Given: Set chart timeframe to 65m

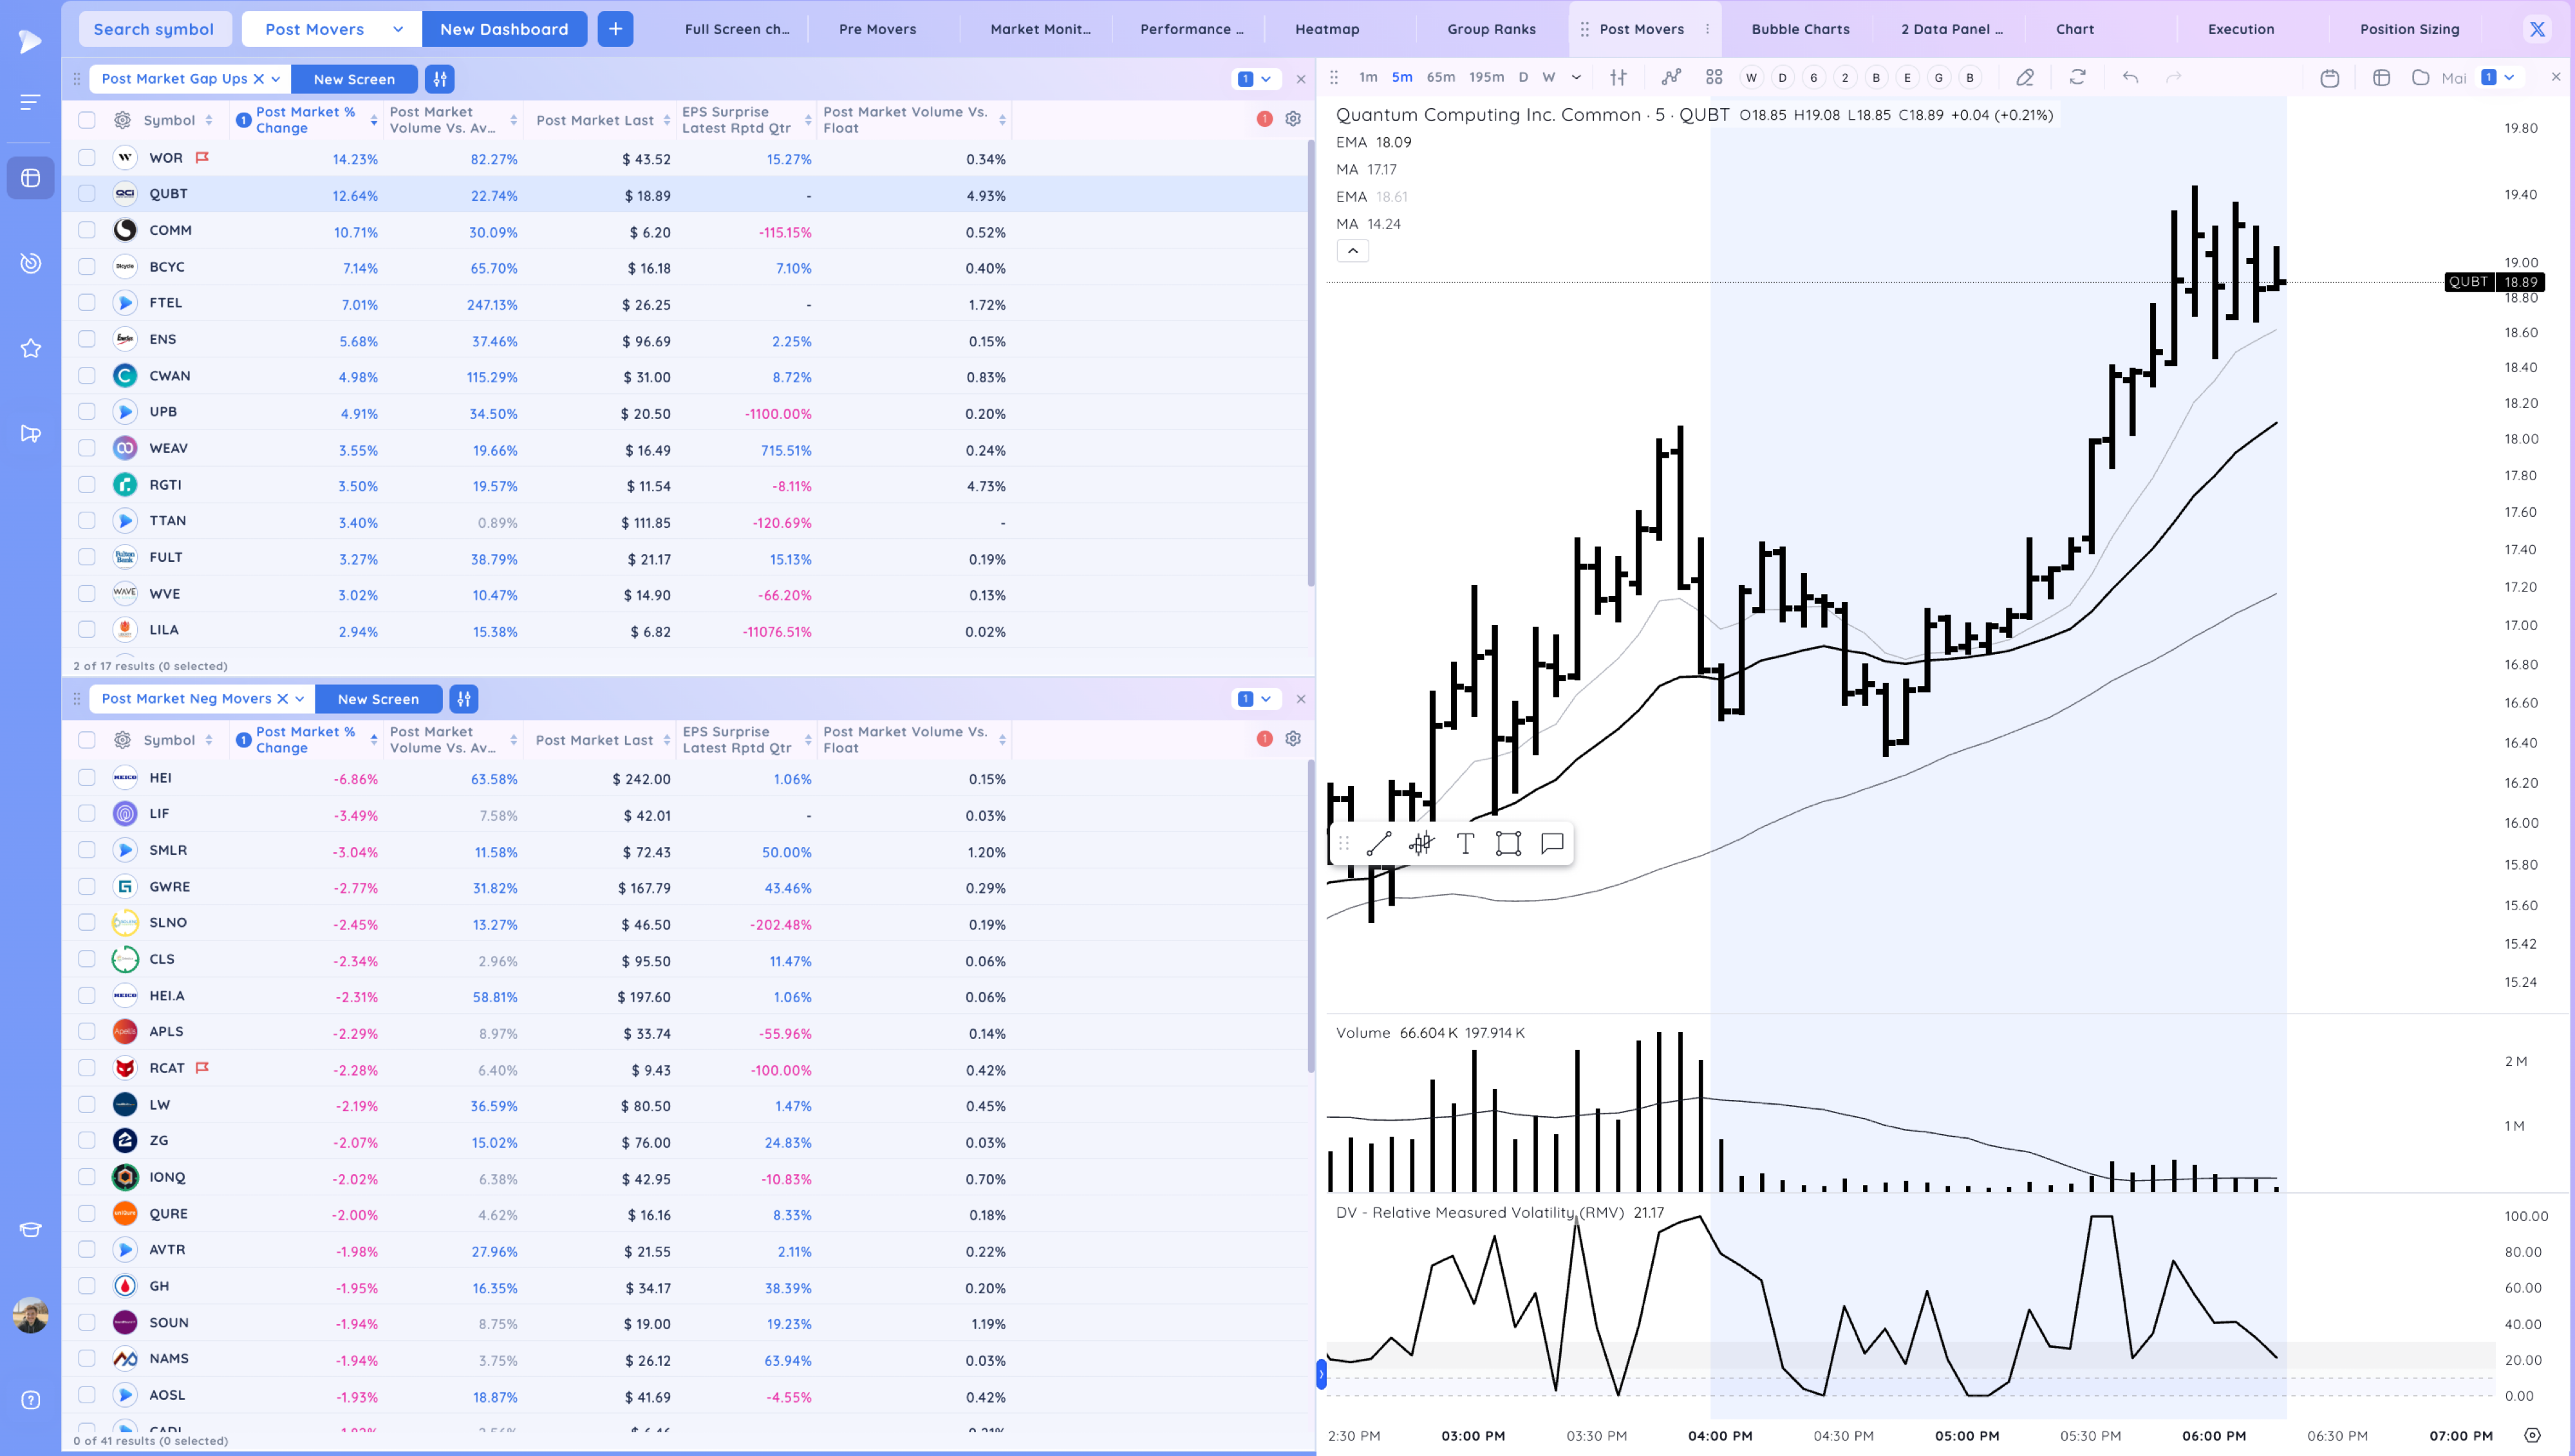Looking at the screenshot, I should pyautogui.click(x=1441, y=77).
